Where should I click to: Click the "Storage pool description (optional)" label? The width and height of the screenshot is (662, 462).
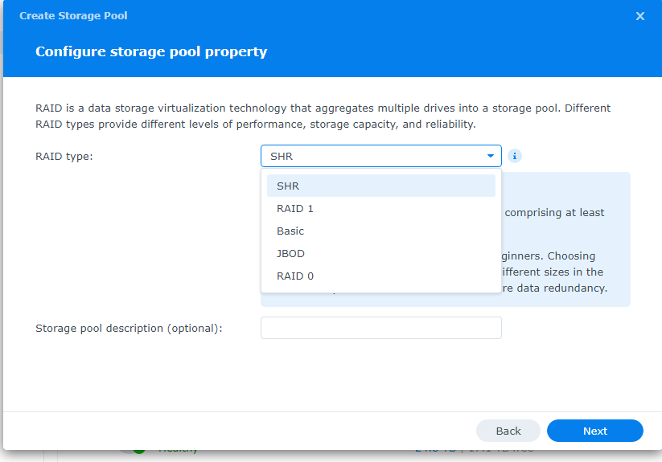coord(129,329)
